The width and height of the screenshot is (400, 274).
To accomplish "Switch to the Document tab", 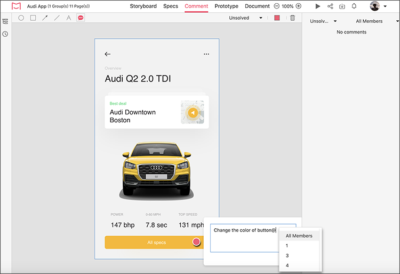I will click(x=257, y=6).
